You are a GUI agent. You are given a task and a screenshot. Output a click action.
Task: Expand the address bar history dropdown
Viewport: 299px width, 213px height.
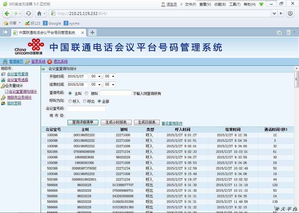click(274, 13)
